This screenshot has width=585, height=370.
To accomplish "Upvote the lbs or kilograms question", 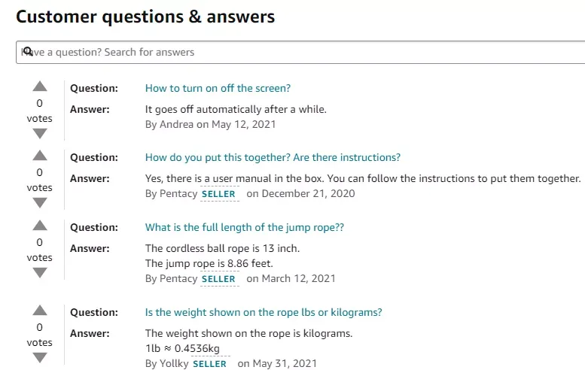I will click(40, 311).
